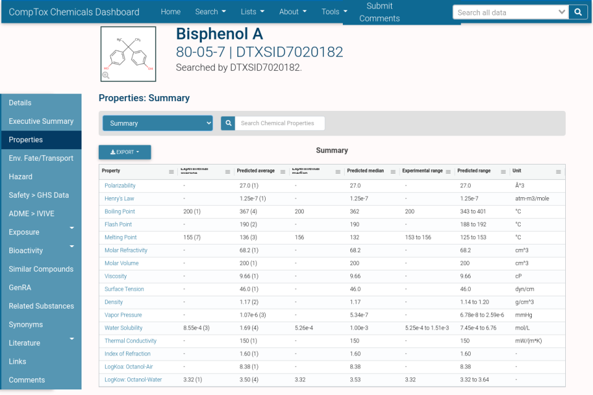This screenshot has height=395, width=593.
Task: Open the Tools menu in navbar
Action: coord(334,12)
